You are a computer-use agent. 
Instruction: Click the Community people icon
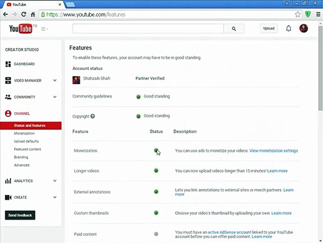[8, 97]
